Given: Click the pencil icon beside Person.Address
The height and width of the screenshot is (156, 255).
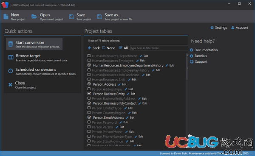Looking at the screenshot, I should pos(119,84).
